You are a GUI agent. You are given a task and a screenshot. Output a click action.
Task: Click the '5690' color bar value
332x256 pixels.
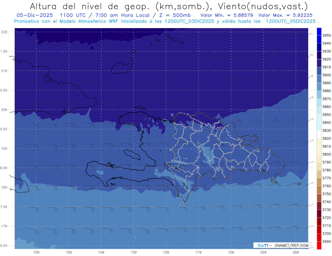click(x=326, y=241)
